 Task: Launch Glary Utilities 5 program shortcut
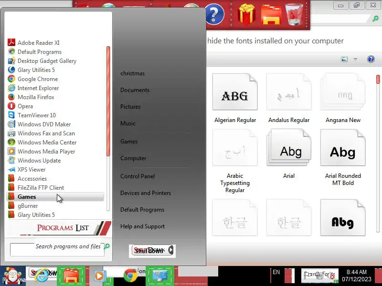[x=31, y=70]
